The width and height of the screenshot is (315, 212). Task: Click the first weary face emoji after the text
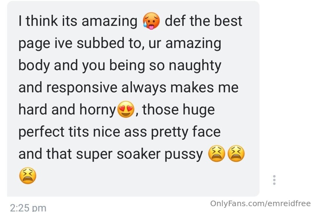pos(216,154)
